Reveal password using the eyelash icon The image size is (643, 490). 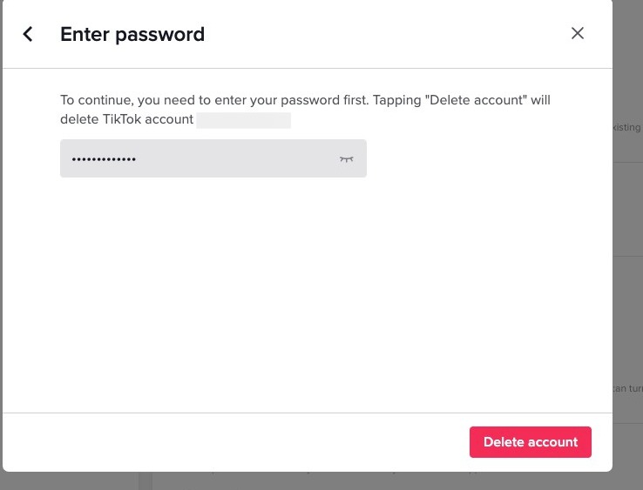pyautogui.click(x=347, y=159)
